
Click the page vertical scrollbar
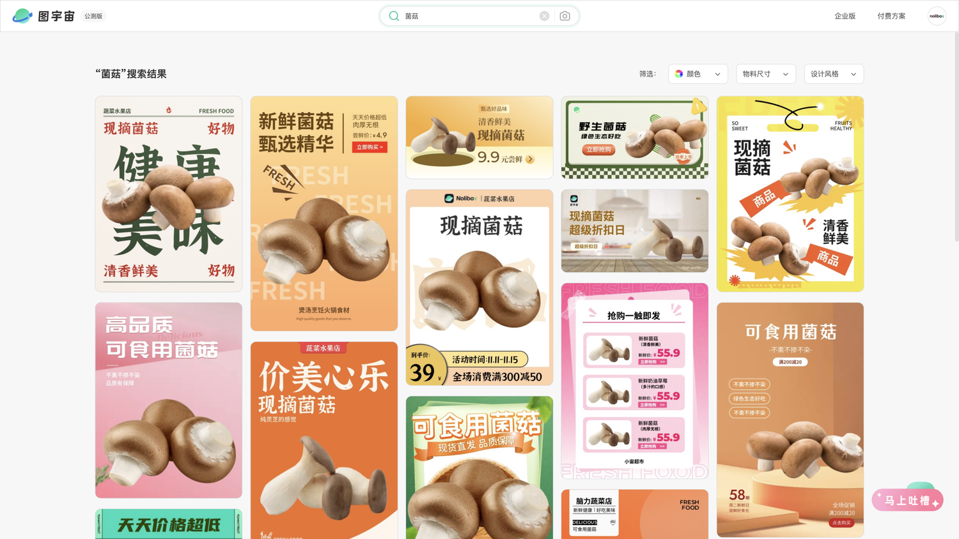(956, 137)
